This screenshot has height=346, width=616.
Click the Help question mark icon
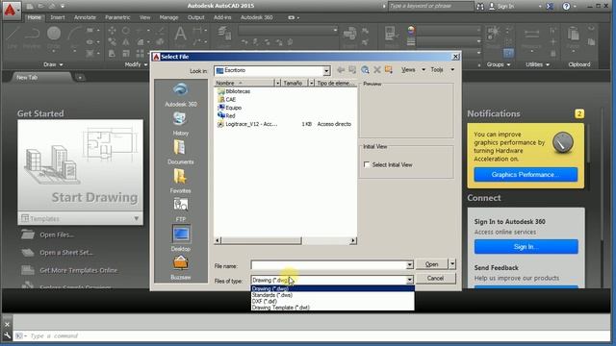(566, 7)
